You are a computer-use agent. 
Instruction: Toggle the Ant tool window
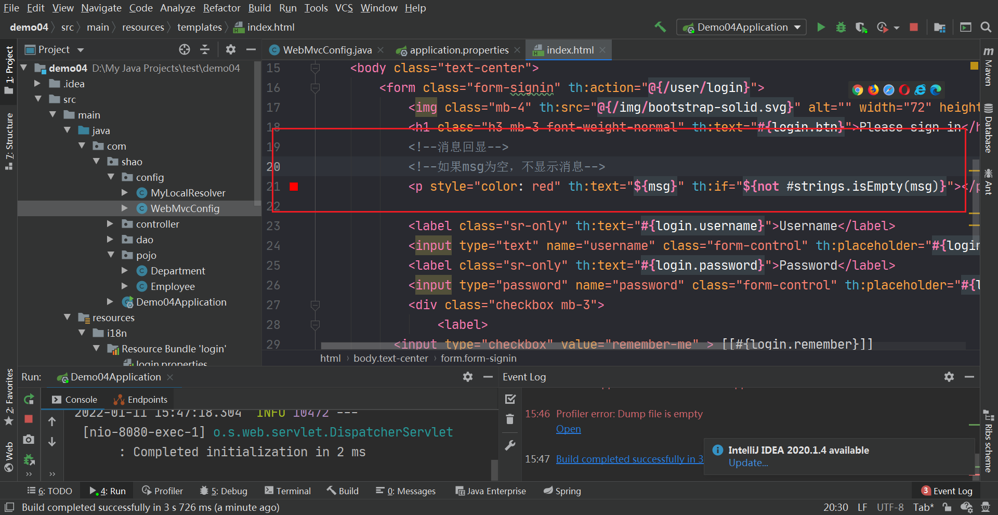(x=988, y=181)
